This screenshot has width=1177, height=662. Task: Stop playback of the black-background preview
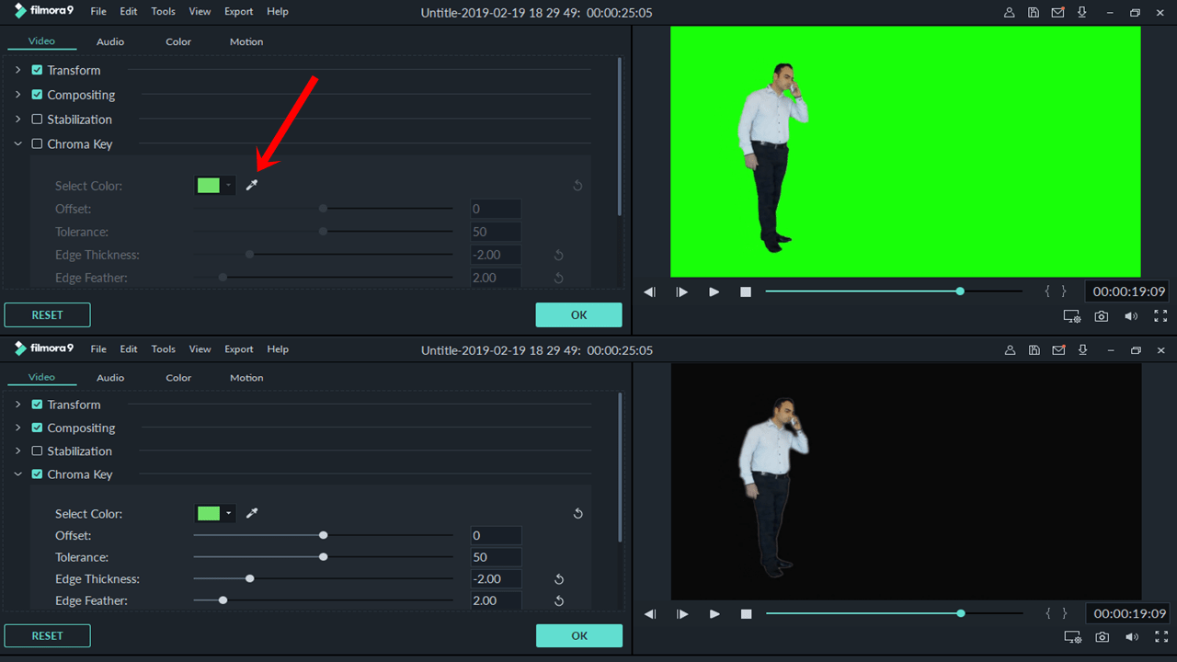pyautogui.click(x=746, y=613)
